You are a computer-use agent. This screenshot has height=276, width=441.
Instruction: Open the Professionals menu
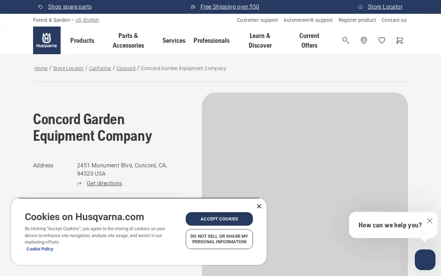click(x=211, y=40)
